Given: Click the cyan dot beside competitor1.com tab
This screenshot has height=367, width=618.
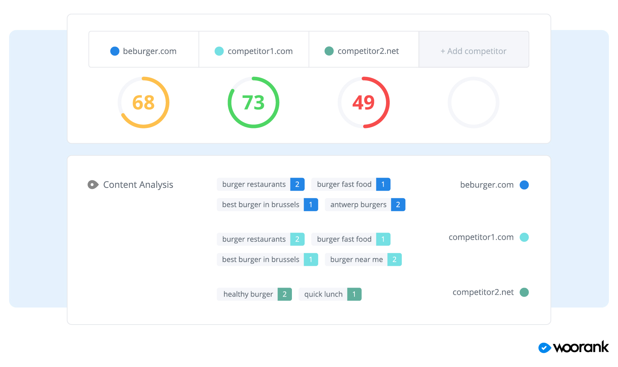Looking at the screenshot, I should (x=219, y=51).
